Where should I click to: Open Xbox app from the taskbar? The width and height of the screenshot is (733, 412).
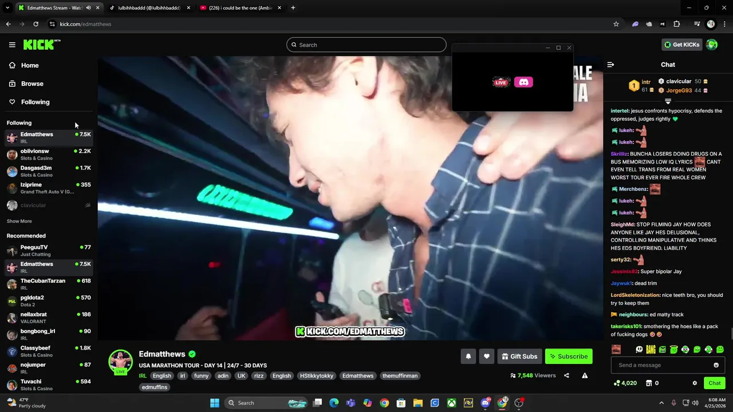[451, 403]
